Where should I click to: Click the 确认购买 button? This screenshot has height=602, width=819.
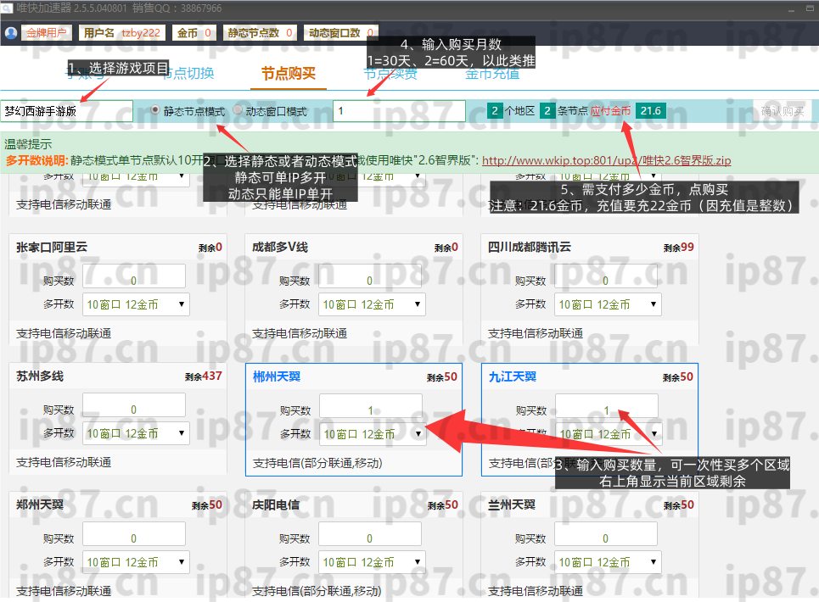pyautogui.click(x=782, y=111)
